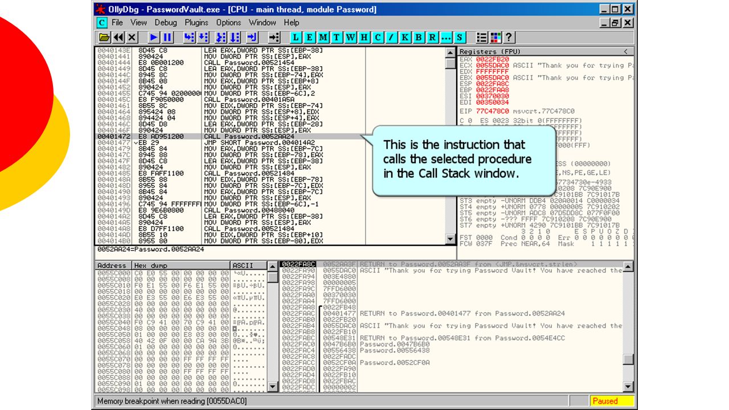Show Memory map with the M button
The image size is (729, 410).
click(x=323, y=38)
